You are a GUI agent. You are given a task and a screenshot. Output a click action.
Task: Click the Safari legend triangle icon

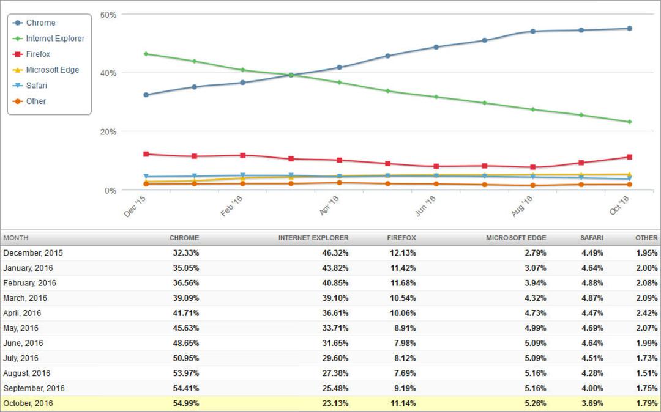click(18, 86)
